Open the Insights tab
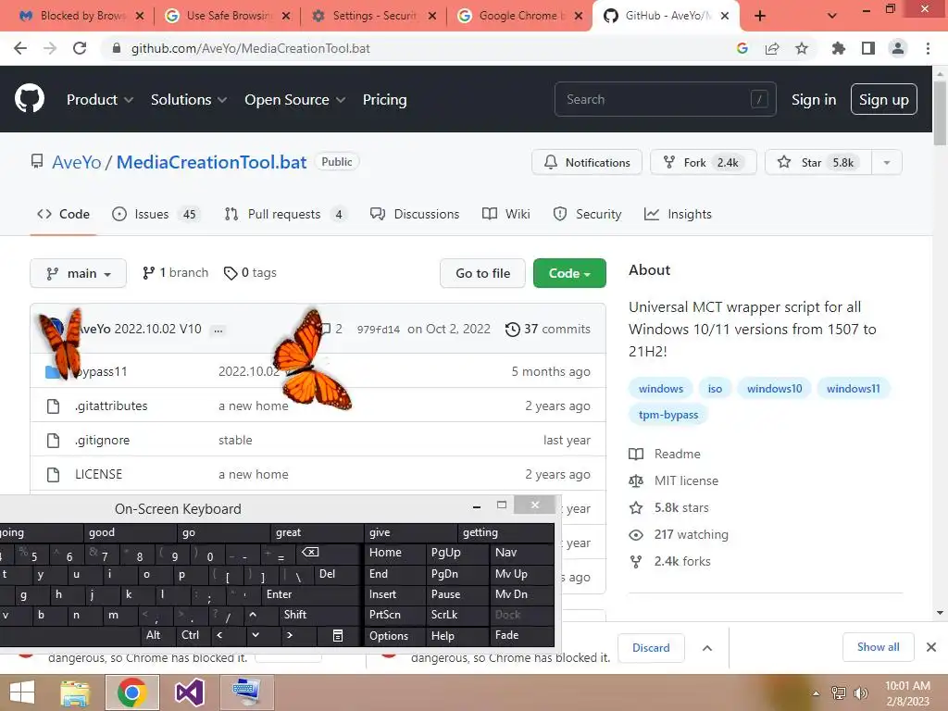948x711 pixels. [678, 214]
